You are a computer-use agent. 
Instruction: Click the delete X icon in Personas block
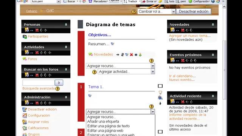(x=37, y=30)
